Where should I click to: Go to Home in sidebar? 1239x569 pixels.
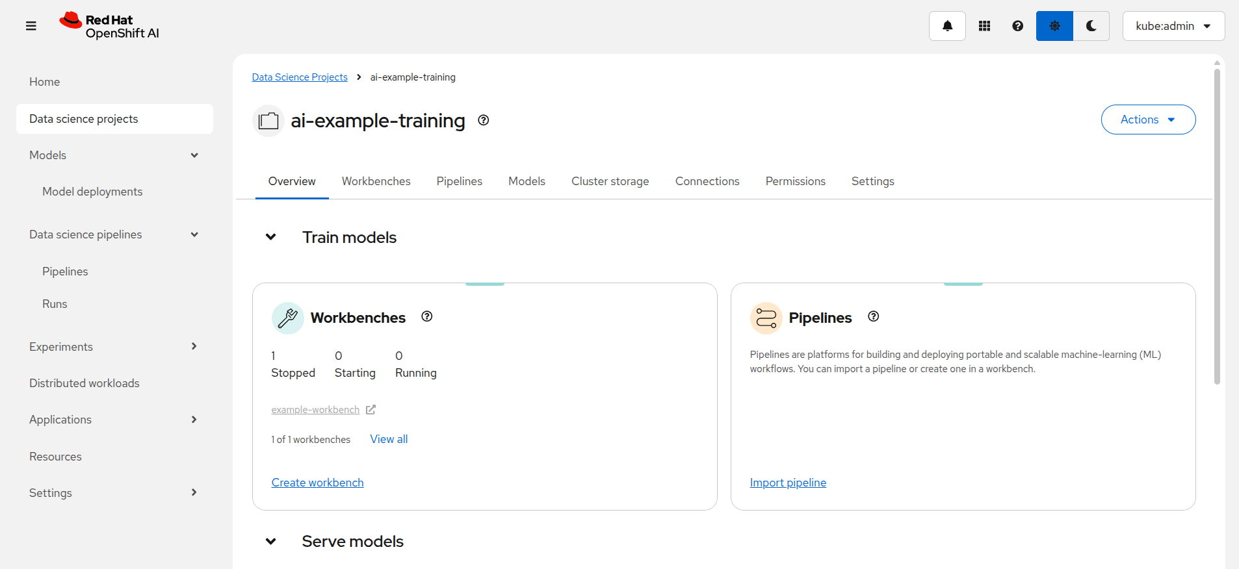[114, 82]
